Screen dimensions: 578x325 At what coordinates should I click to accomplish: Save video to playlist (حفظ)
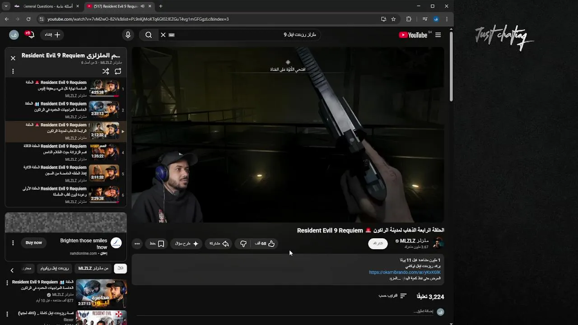tap(157, 244)
